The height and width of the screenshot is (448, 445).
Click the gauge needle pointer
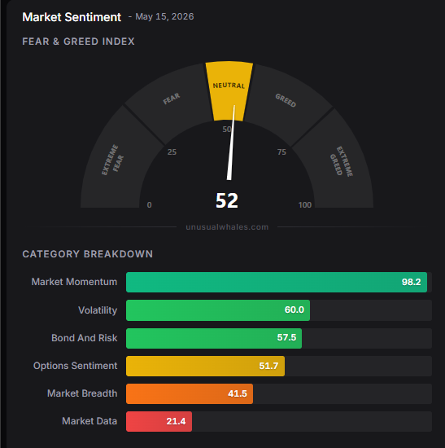tap(231, 143)
